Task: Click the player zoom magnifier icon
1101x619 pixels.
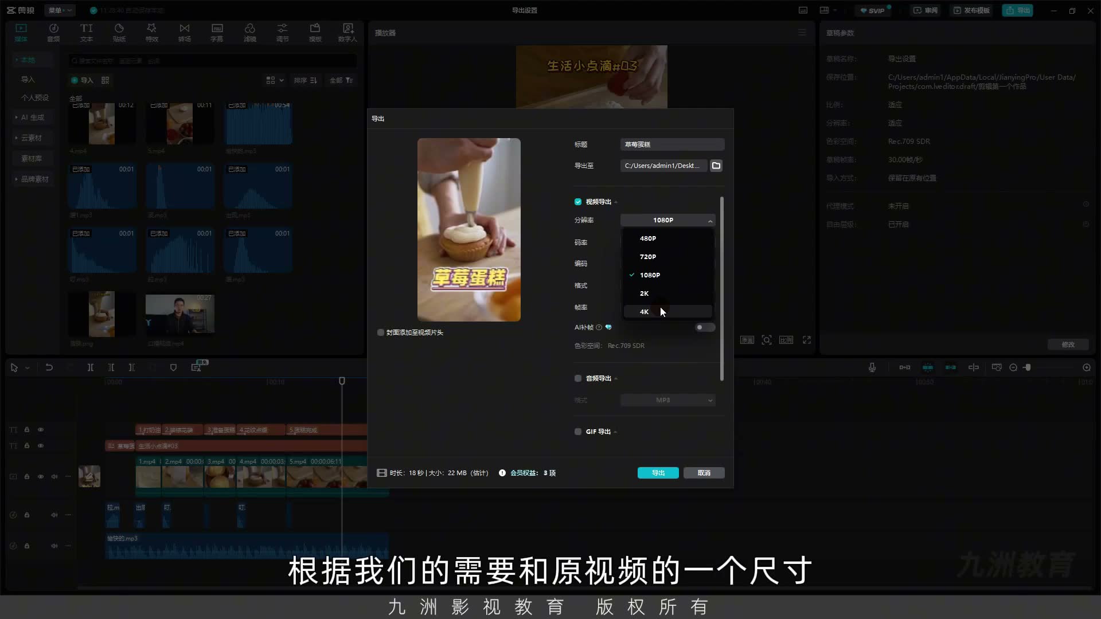Action: 767,340
